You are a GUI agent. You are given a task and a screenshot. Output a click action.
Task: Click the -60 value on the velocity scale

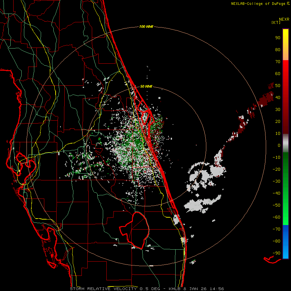[x=276, y=217]
